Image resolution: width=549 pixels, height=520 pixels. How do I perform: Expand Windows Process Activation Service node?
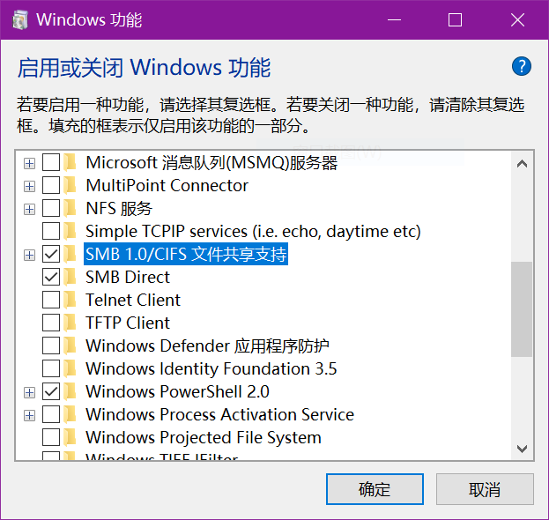pos(29,415)
